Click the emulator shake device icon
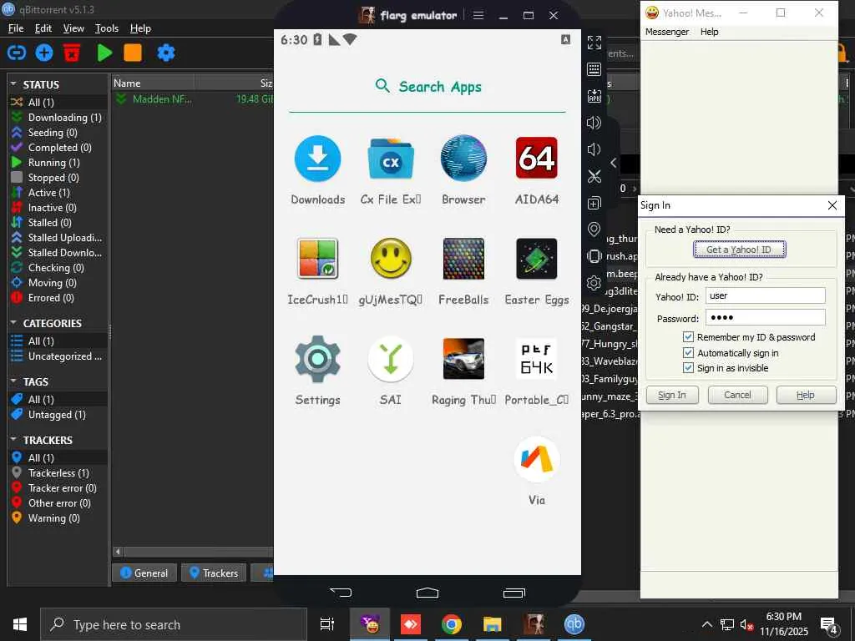This screenshot has width=855, height=641. tap(594, 256)
